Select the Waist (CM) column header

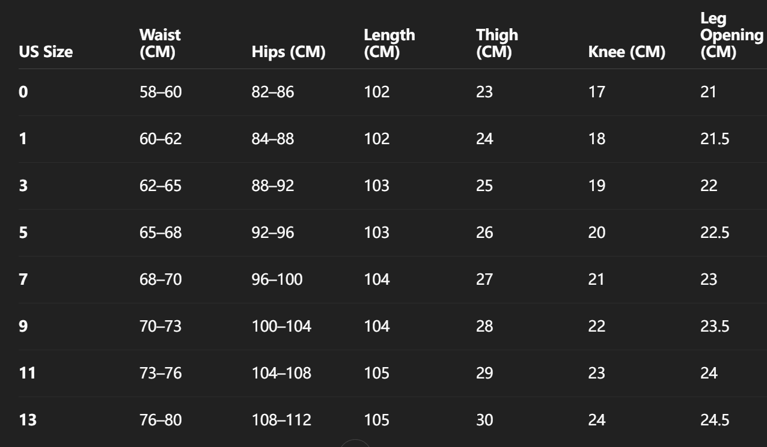[160, 44]
